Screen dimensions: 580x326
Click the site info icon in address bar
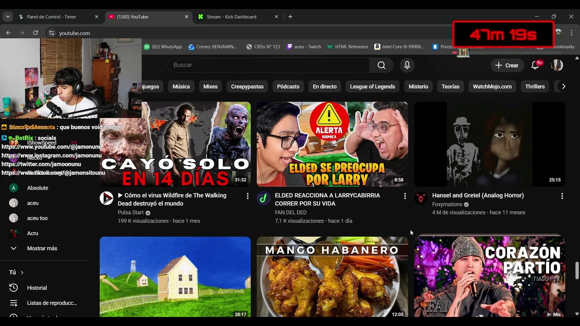click(52, 33)
